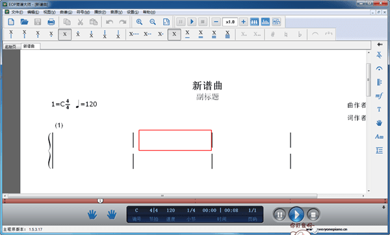
Task: Zoom out of the score
Action: pyautogui.click(x=153, y=22)
